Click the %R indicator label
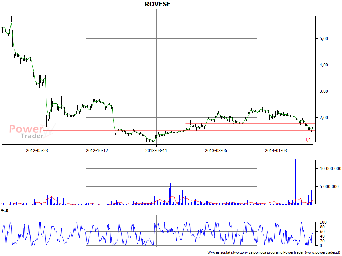 coord(5,211)
